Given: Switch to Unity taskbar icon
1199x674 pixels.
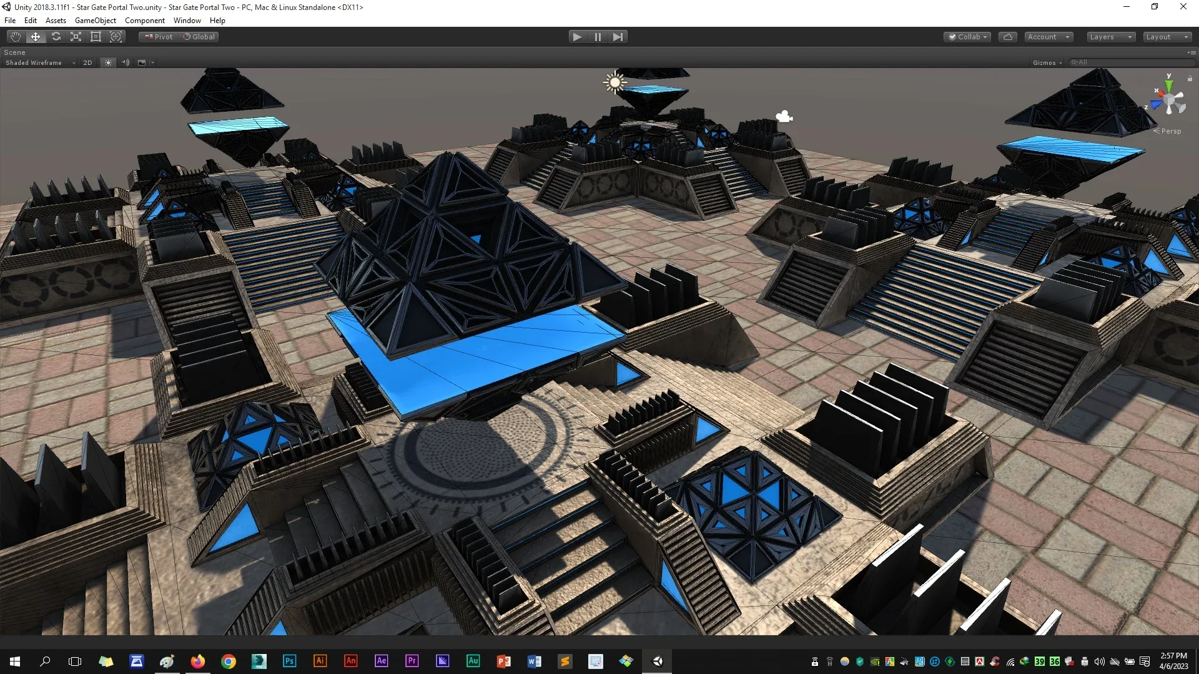Looking at the screenshot, I should [657, 661].
